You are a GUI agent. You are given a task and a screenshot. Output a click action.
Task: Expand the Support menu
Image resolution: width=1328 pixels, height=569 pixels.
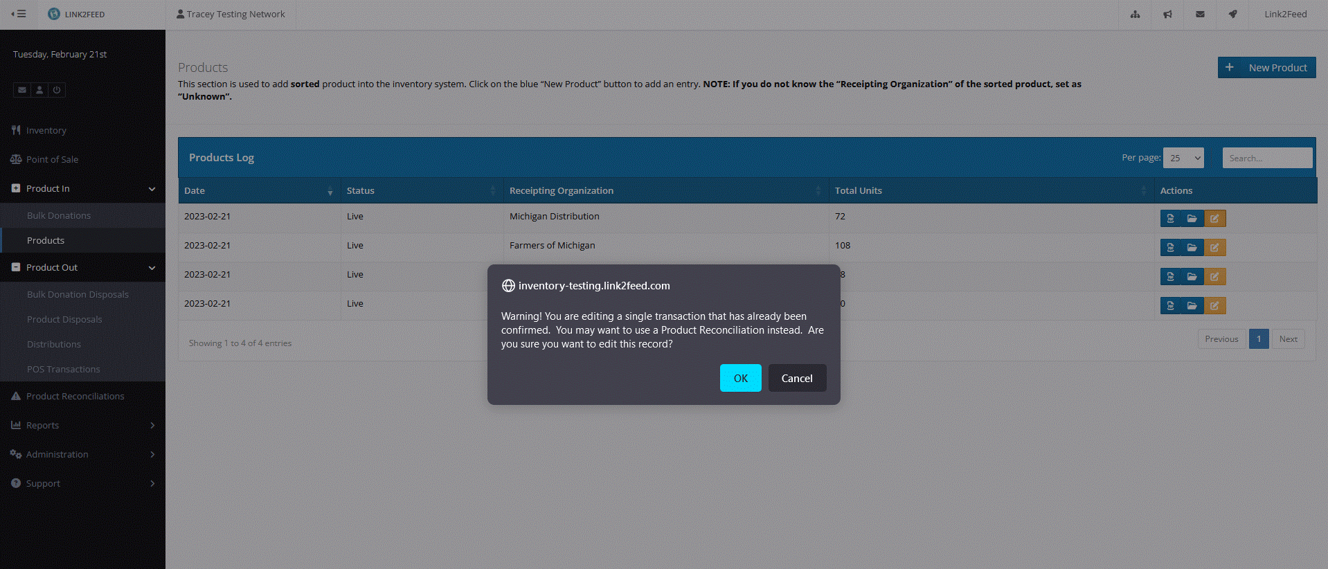tap(82, 483)
